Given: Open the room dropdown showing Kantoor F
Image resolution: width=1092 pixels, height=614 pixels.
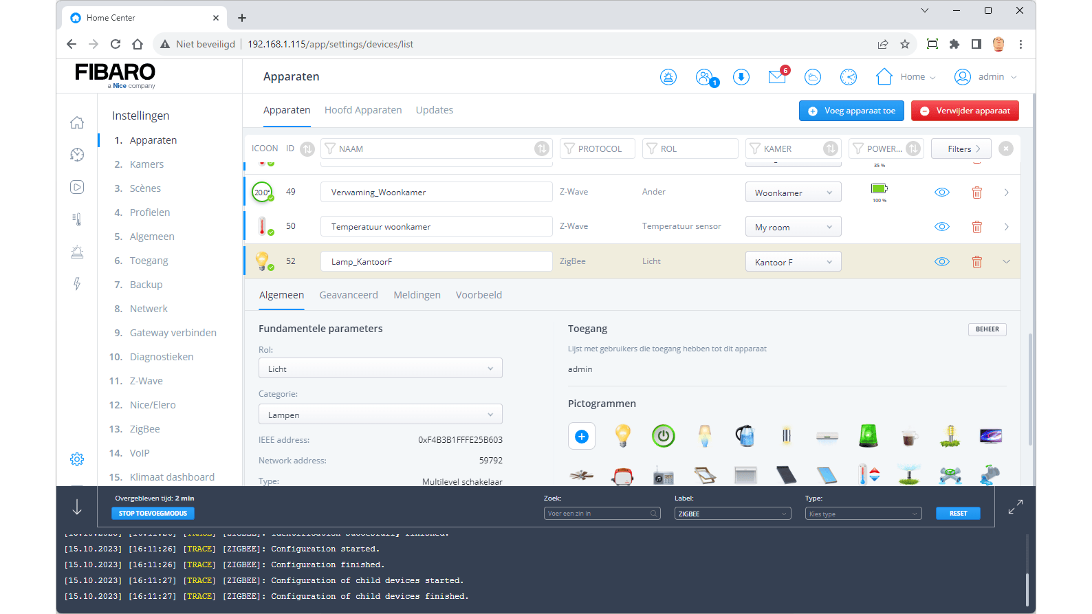Looking at the screenshot, I should tap(794, 262).
